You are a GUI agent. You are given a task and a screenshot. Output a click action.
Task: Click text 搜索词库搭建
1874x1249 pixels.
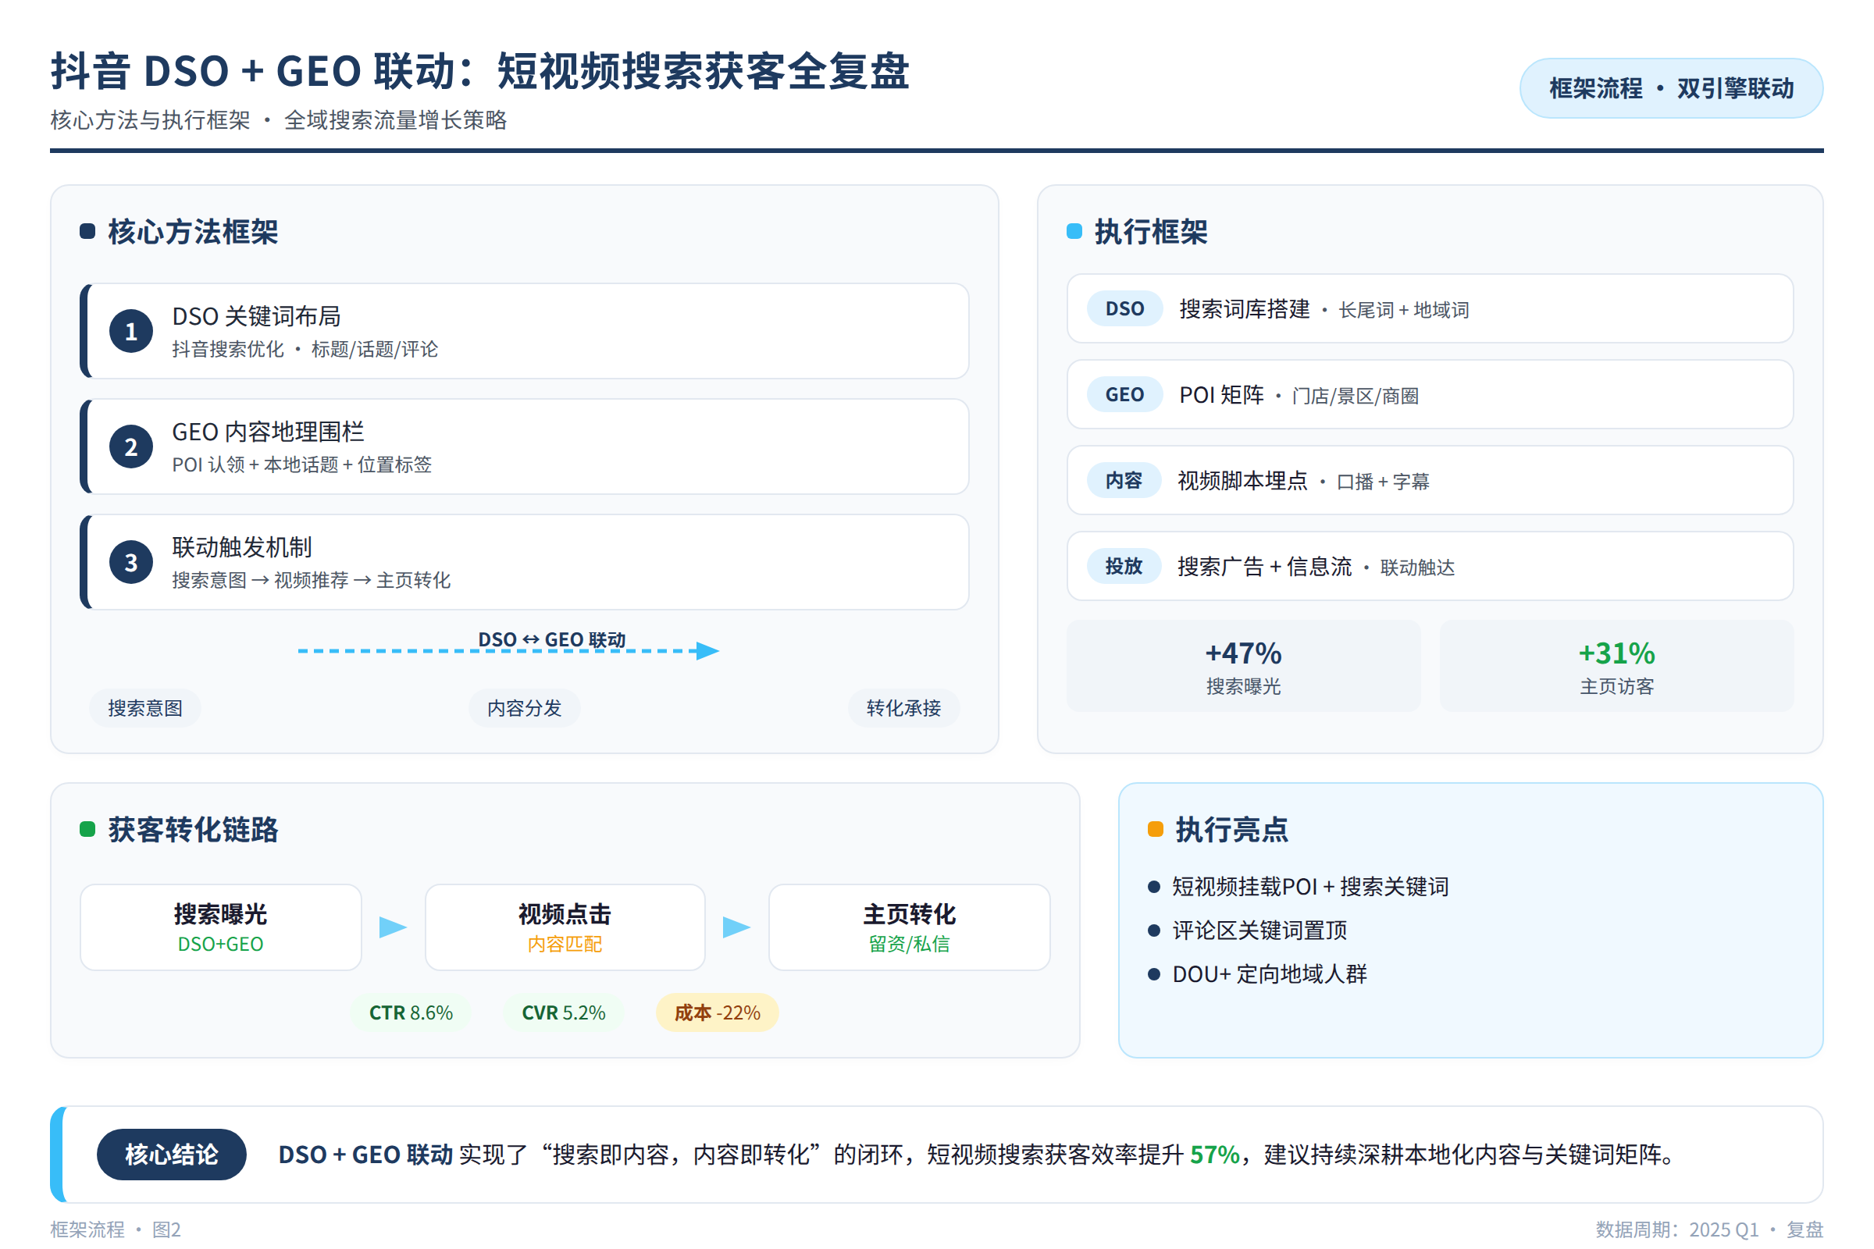pyautogui.click(x=1245, y=309)
